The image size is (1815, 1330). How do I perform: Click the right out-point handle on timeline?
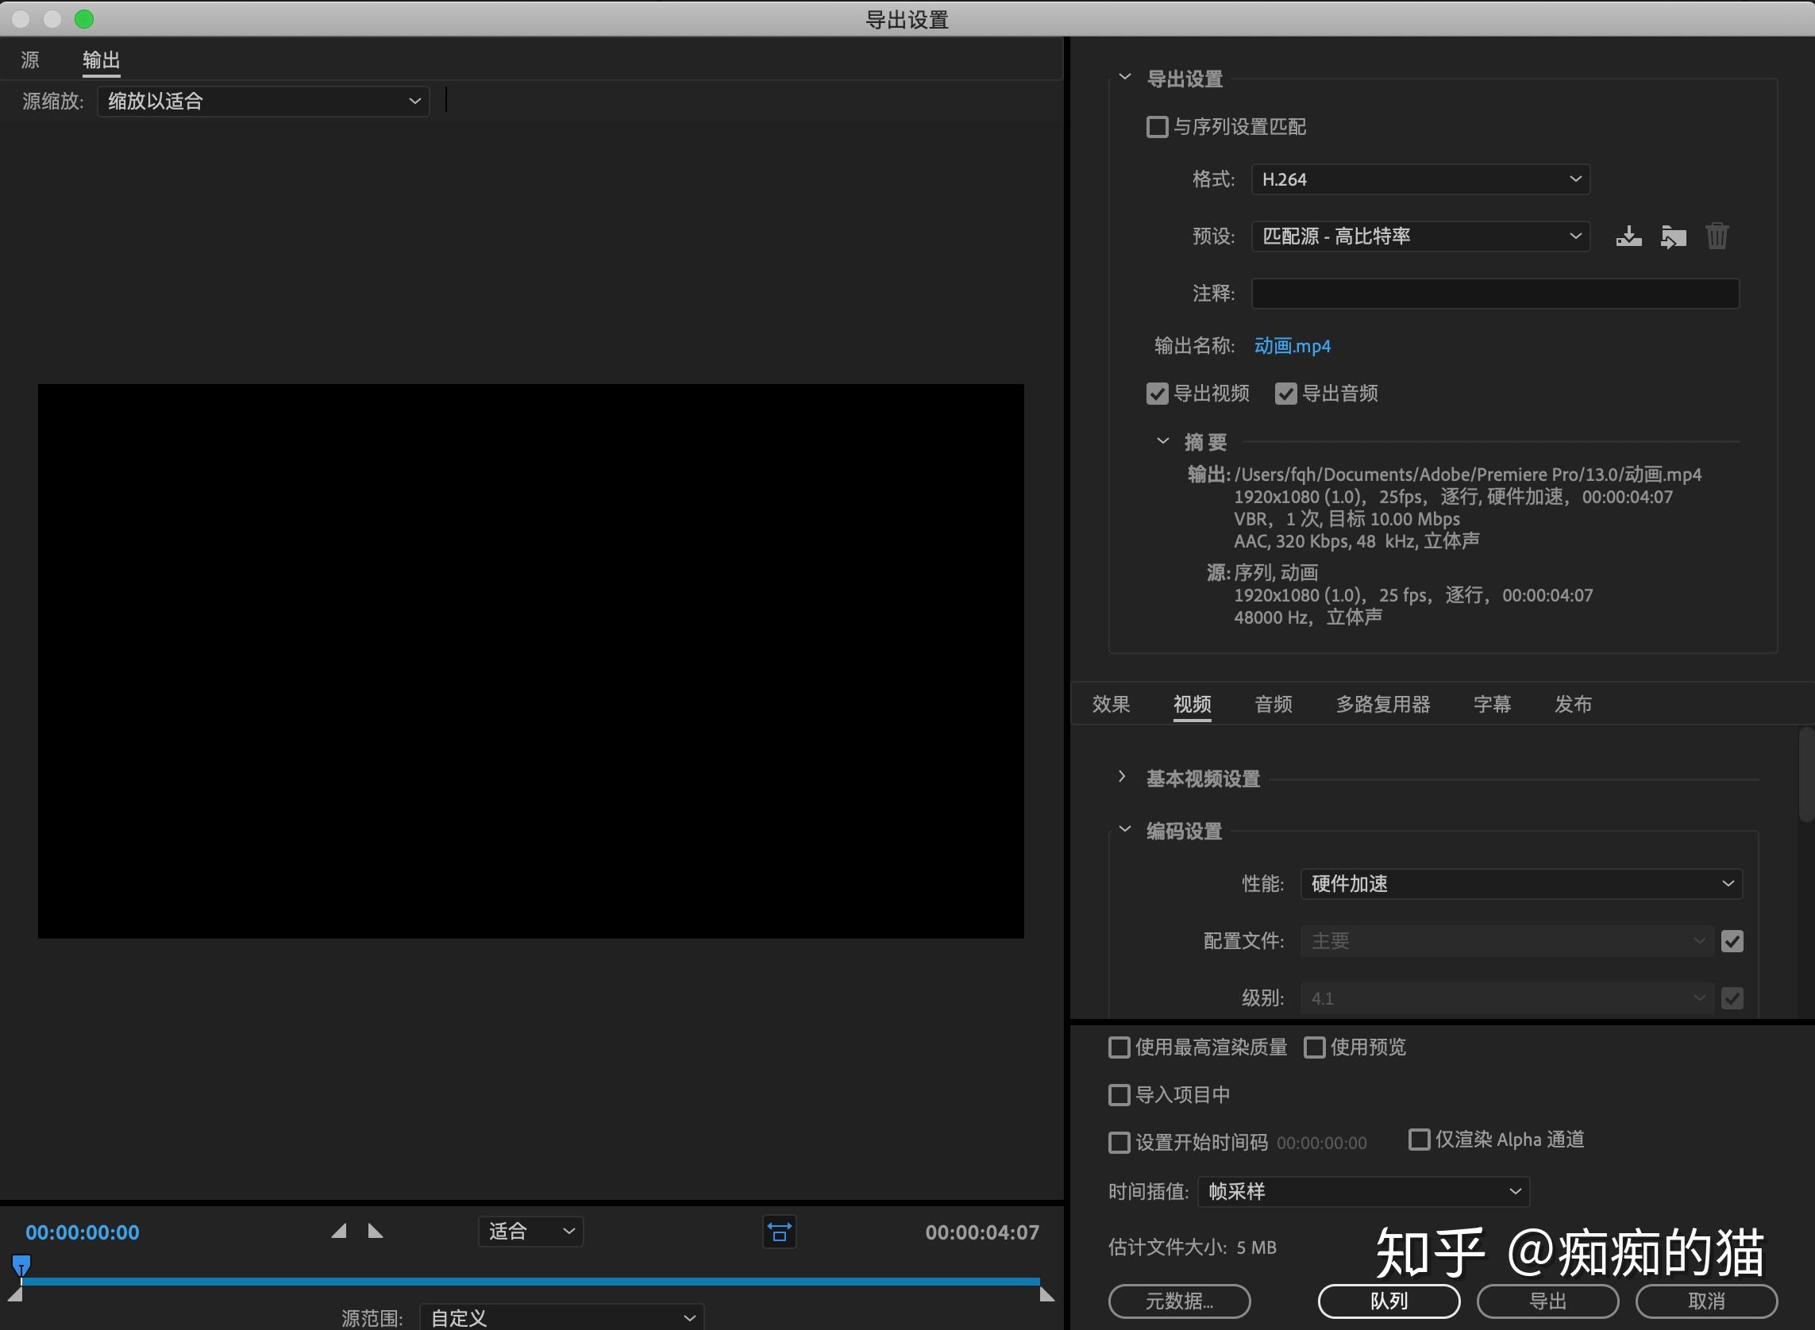pyautogui.click(x=1047, y=1293)
